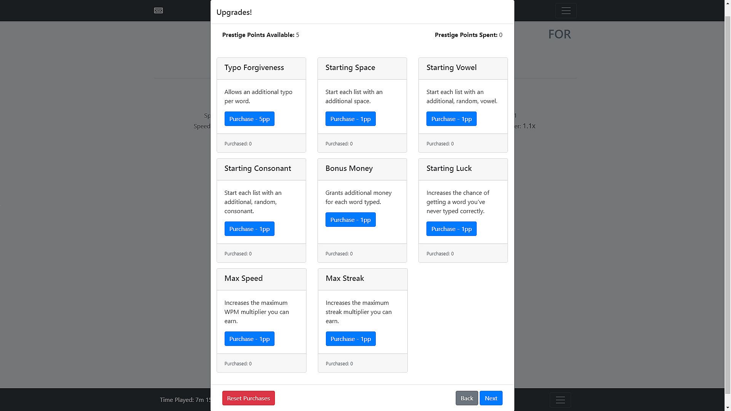Screen dimensions: 731x411
Task: Click the red Reset Purchases button
Action: [248, 398]
